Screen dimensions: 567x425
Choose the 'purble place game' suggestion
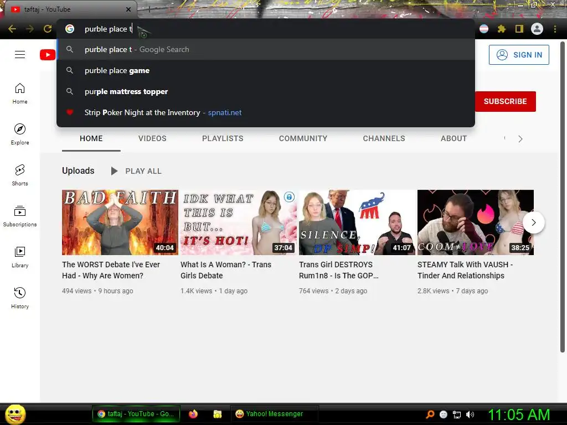point(266,70)
